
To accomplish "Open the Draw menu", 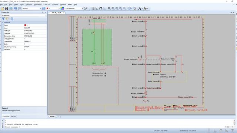I will (16, 5).
